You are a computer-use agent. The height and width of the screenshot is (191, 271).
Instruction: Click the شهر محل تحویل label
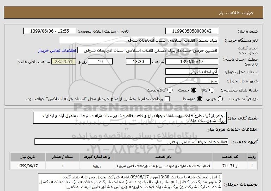coord(242,81)
